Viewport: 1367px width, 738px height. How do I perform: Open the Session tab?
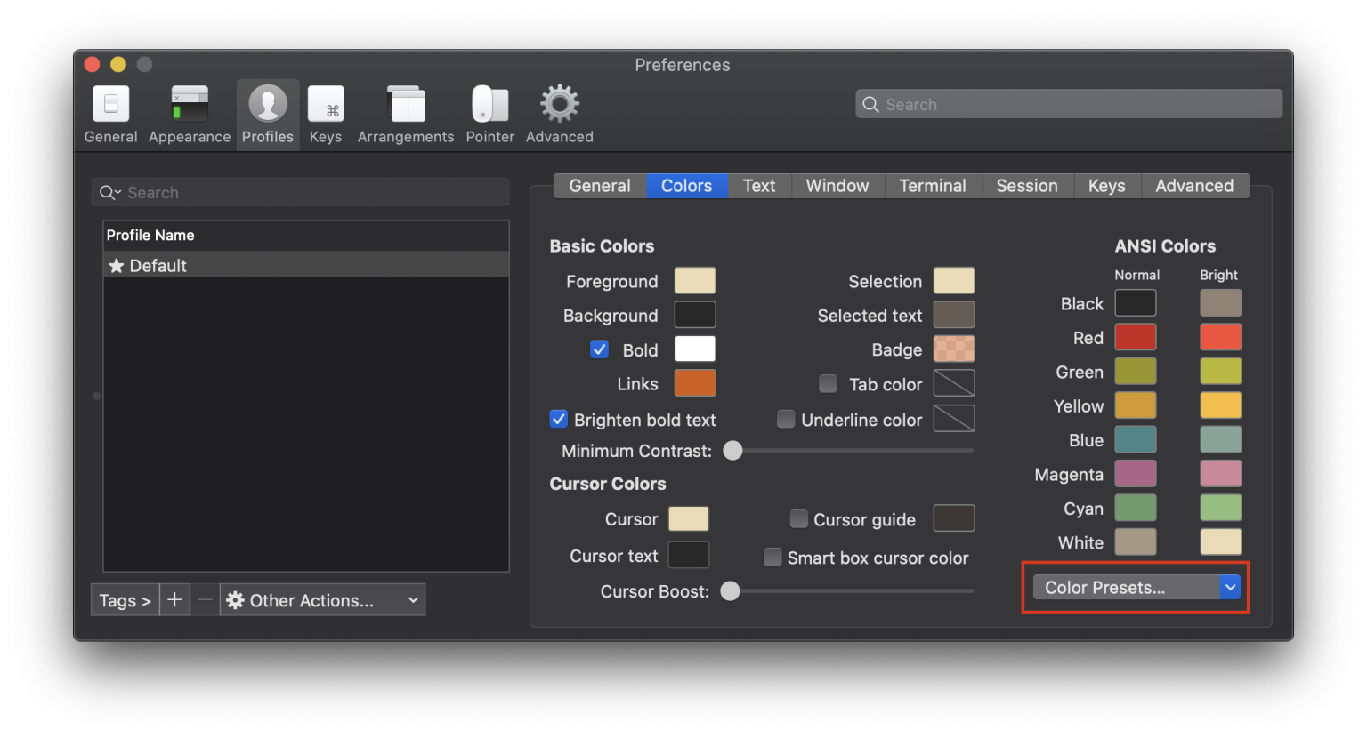(x=1027, y=186)
